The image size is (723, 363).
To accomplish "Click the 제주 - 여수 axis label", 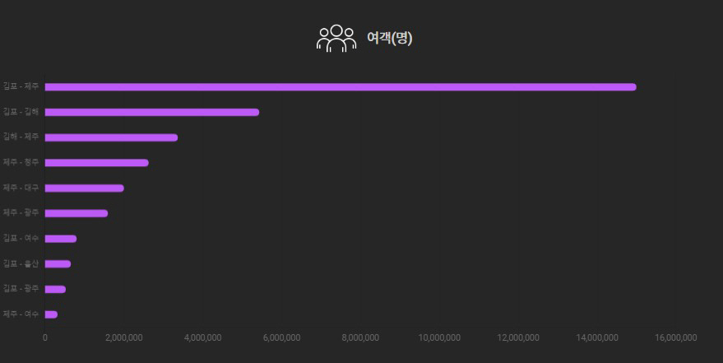I will tap(21, 314).
